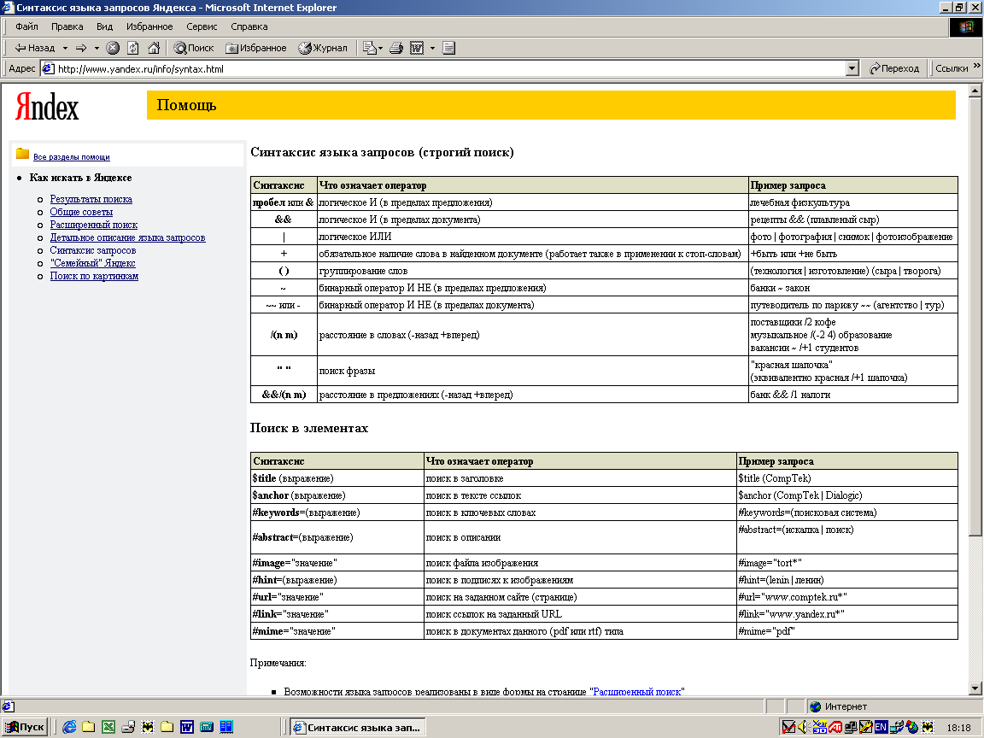
Task: Select Синтаксис запросов in the sidebar
Action: point(93,250)
